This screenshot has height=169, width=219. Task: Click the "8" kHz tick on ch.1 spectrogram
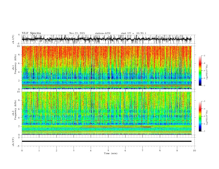(19, 55)
